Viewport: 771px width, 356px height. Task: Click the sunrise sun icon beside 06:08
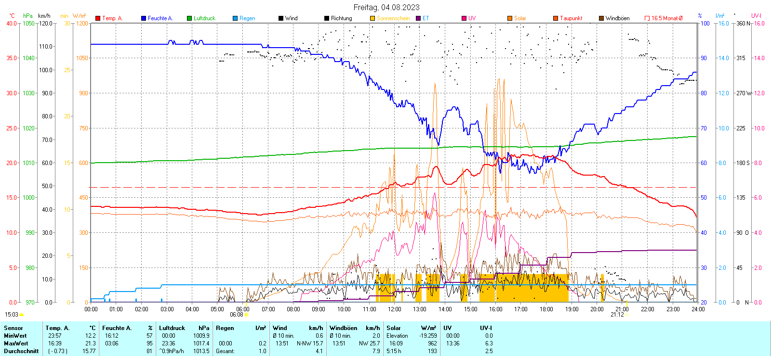tap(247, 315)
